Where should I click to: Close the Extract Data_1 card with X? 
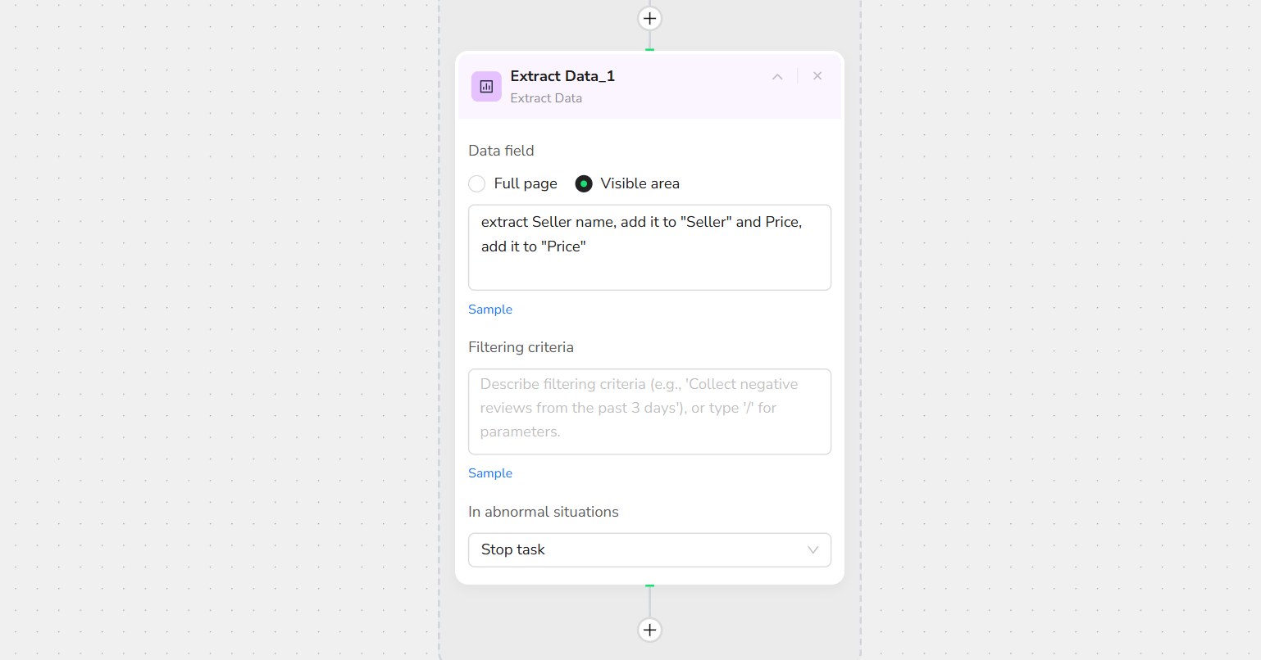[x=817, y=76]
